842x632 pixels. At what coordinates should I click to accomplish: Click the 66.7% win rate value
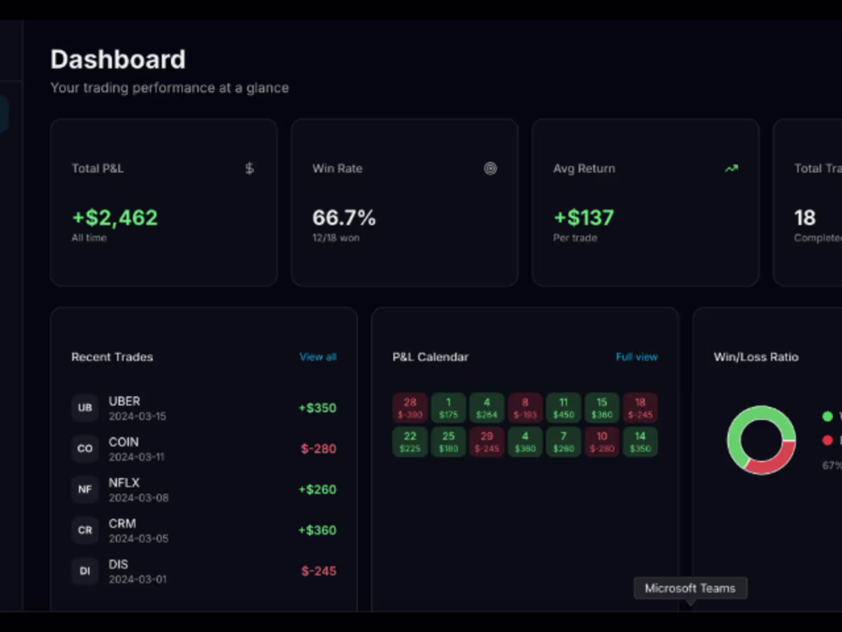coord(344,218)
